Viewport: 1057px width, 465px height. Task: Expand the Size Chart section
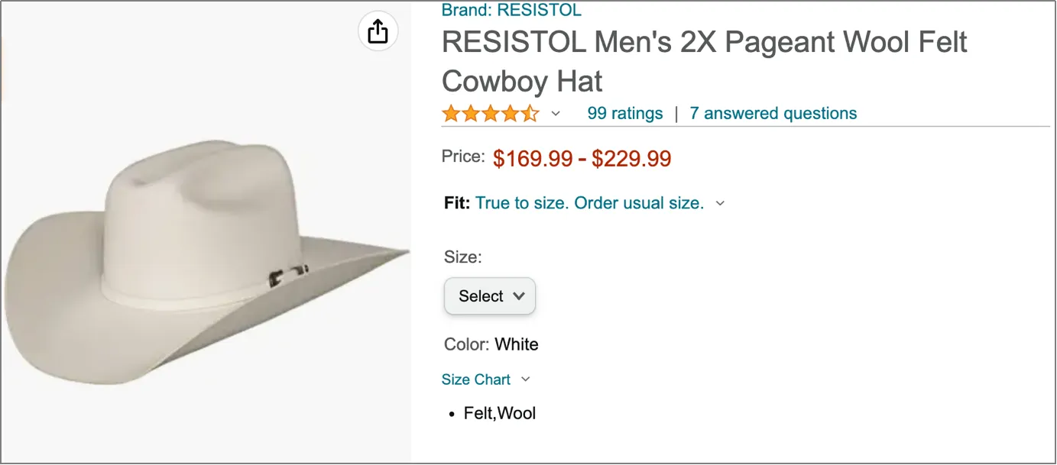pyautogui.click(x=475, y=379)
